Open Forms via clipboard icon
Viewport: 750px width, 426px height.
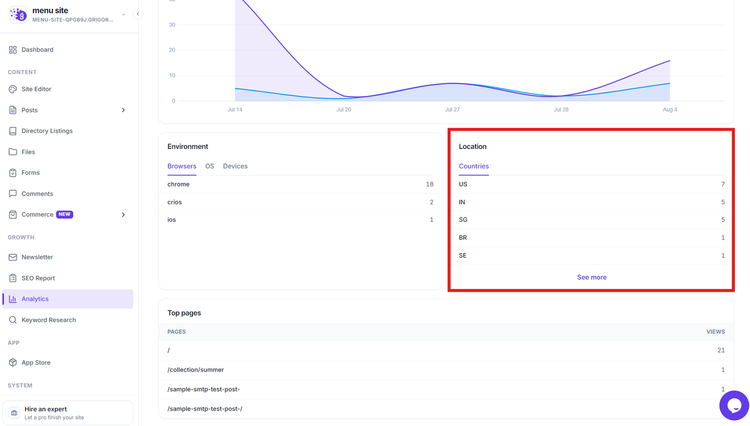pos(13,173)
